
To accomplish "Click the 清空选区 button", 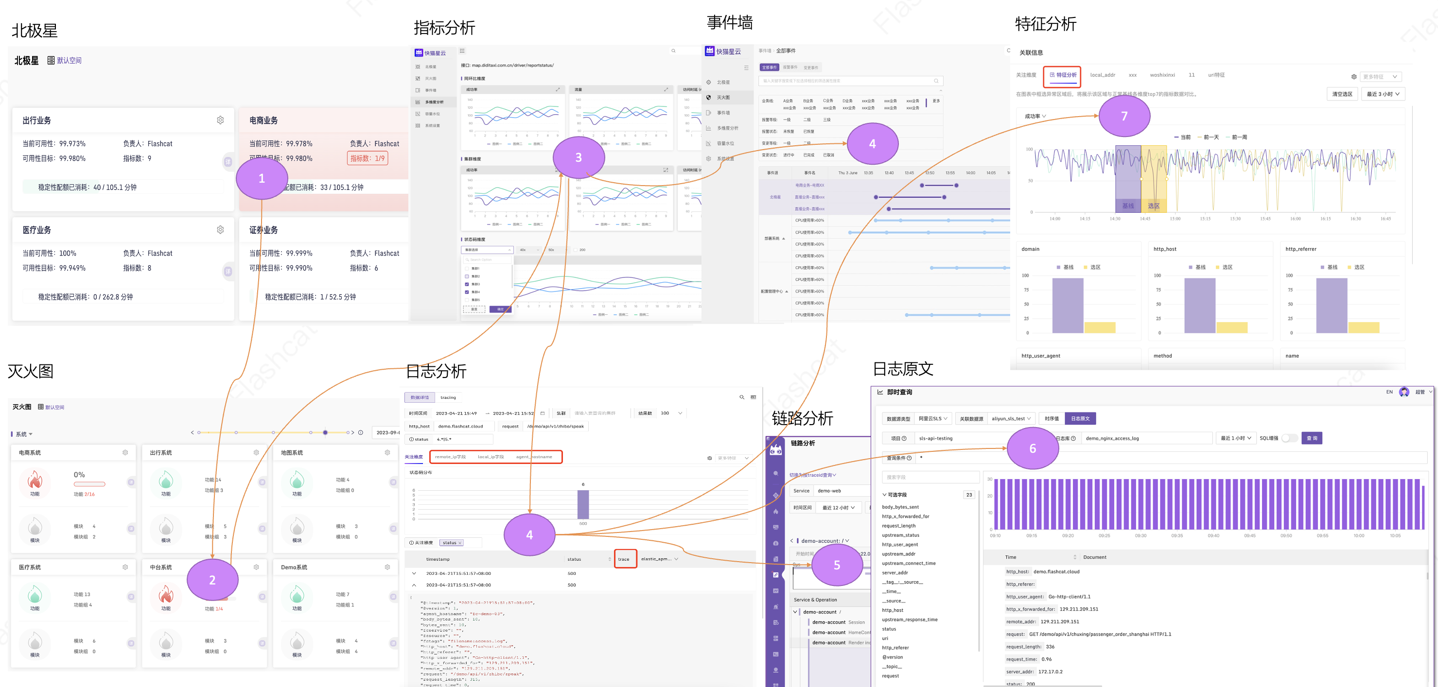I will pos(1342,94).
